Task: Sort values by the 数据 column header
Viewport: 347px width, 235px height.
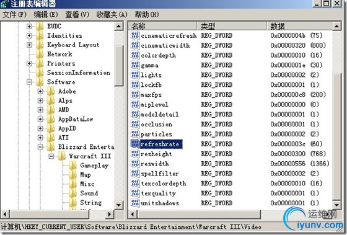Action: pos(299,26)
